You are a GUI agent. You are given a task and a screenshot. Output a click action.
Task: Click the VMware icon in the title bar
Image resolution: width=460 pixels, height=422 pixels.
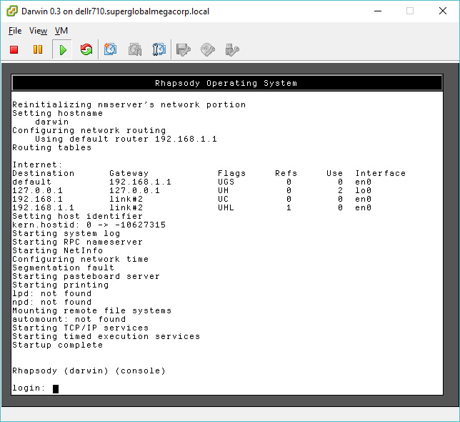pos(12,11)
